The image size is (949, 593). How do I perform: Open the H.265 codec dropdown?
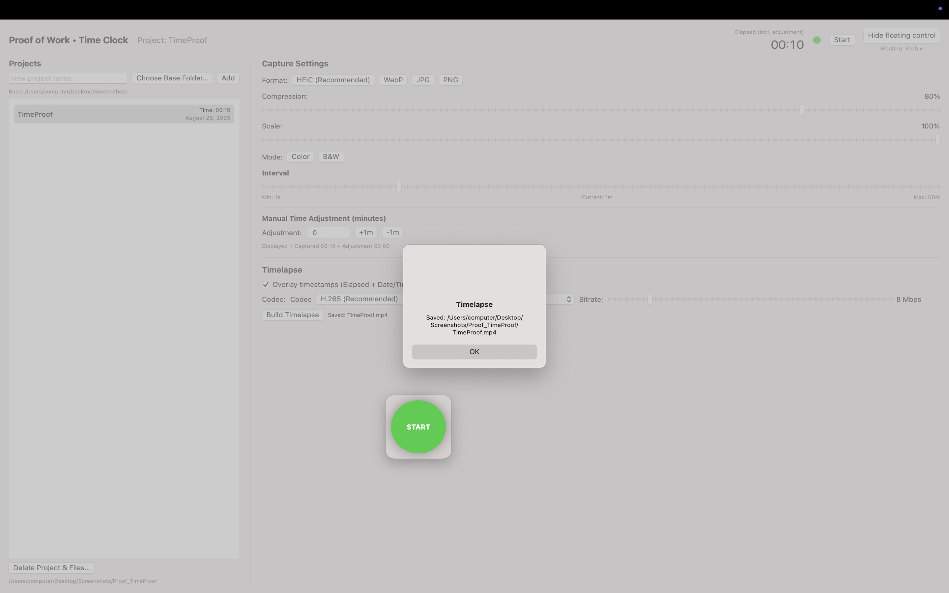click(x=359, y=299)
